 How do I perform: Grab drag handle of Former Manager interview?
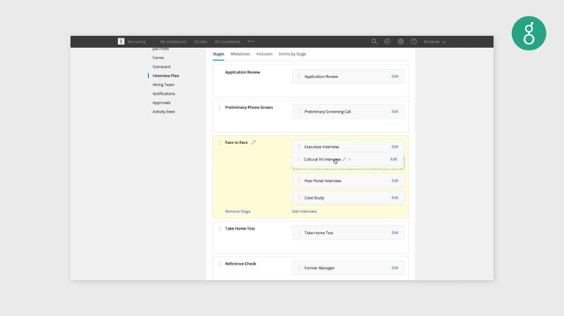point(299,268)
